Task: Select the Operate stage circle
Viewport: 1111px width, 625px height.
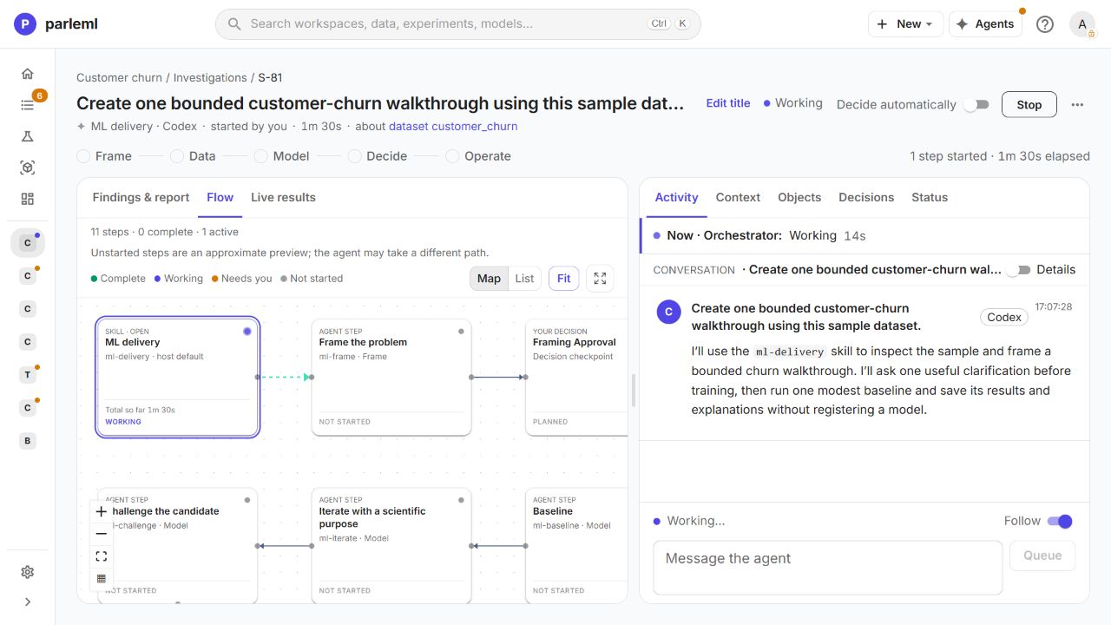Action: pyautogui.click(x=452, y=156)
